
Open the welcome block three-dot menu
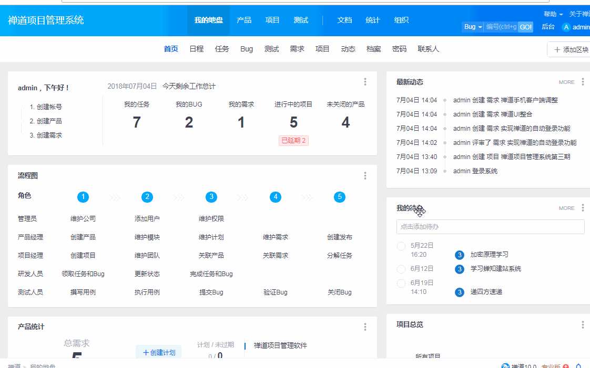click(x=365, y=82)
